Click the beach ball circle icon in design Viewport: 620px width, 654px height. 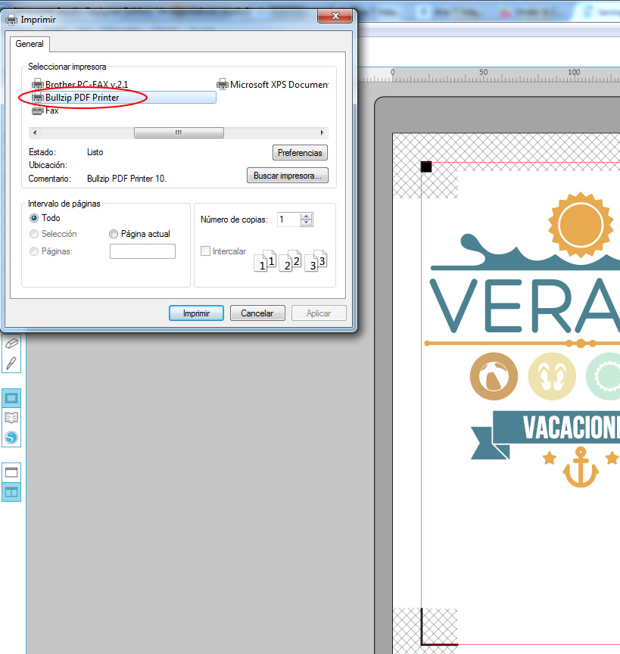tap(494, 376)
